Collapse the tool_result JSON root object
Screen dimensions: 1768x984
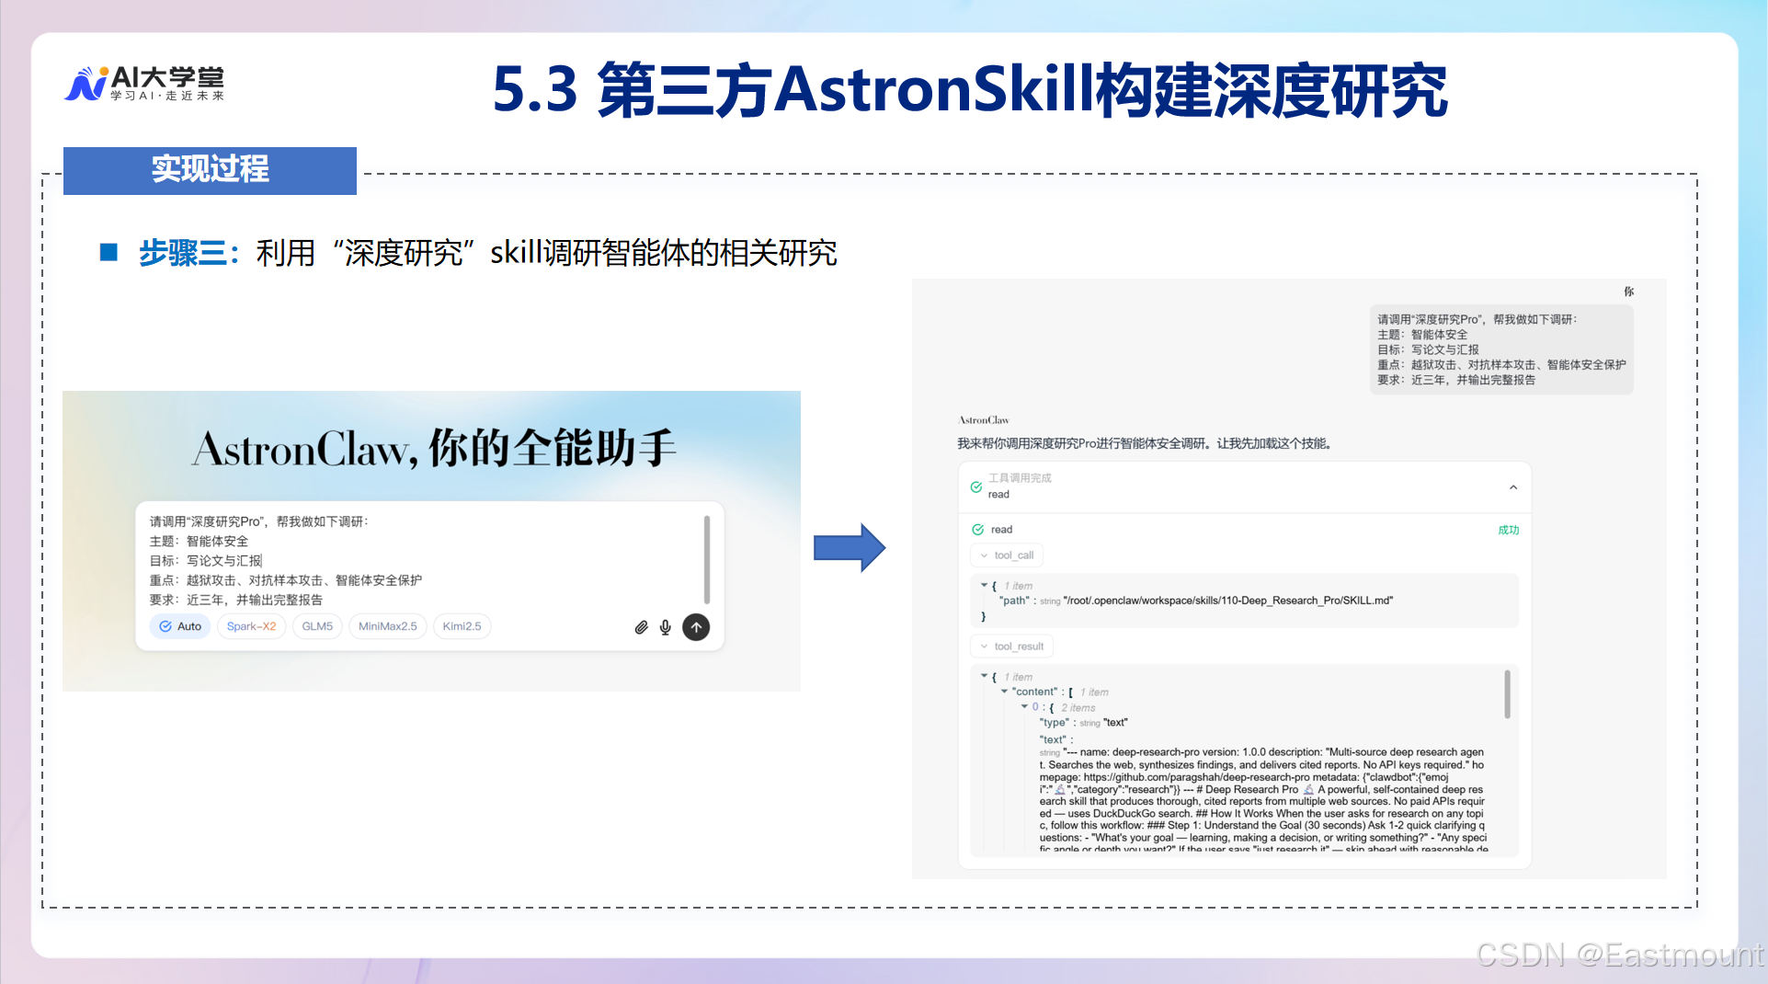click(984, 676)
